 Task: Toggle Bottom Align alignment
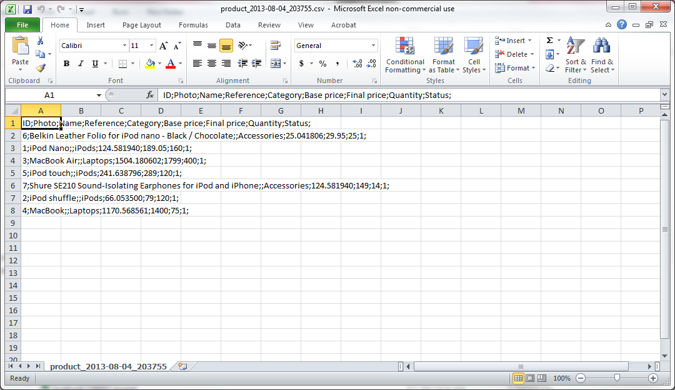click(226, 46)
